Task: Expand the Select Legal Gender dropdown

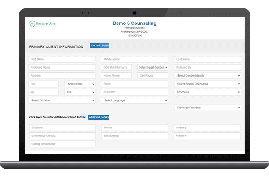Action: (152, 67)
